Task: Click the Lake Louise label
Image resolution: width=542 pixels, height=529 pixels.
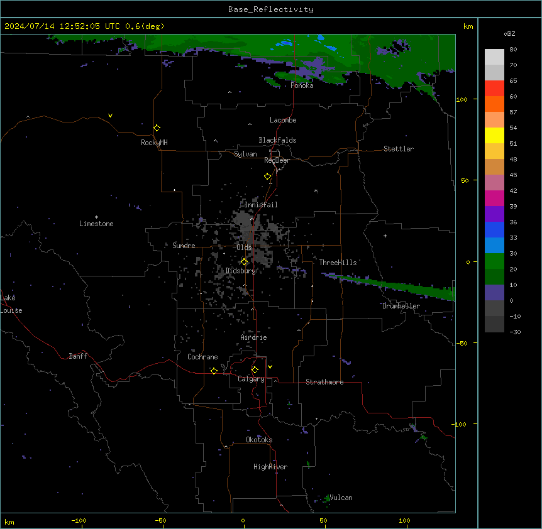Action: 11,304
